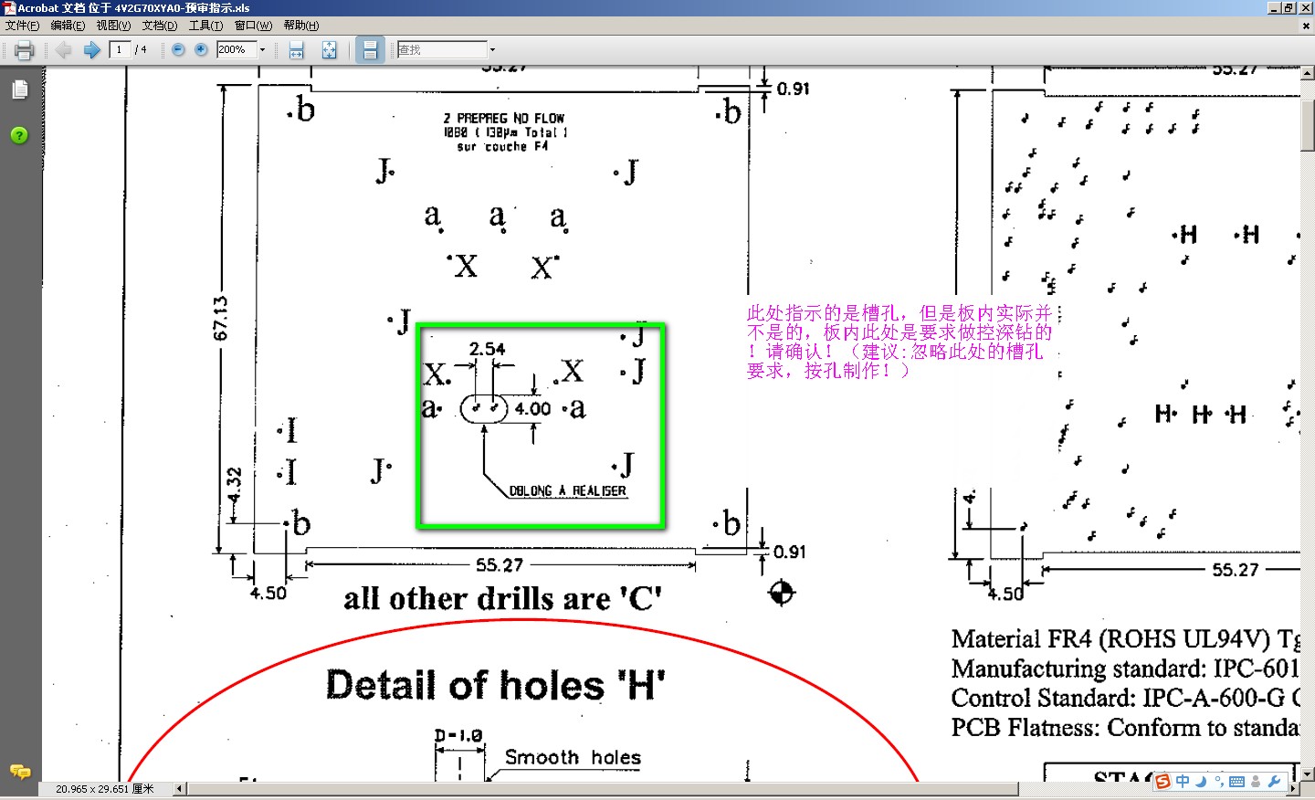Click the Acrobat PDF icon in the title bar

(9, 8)
